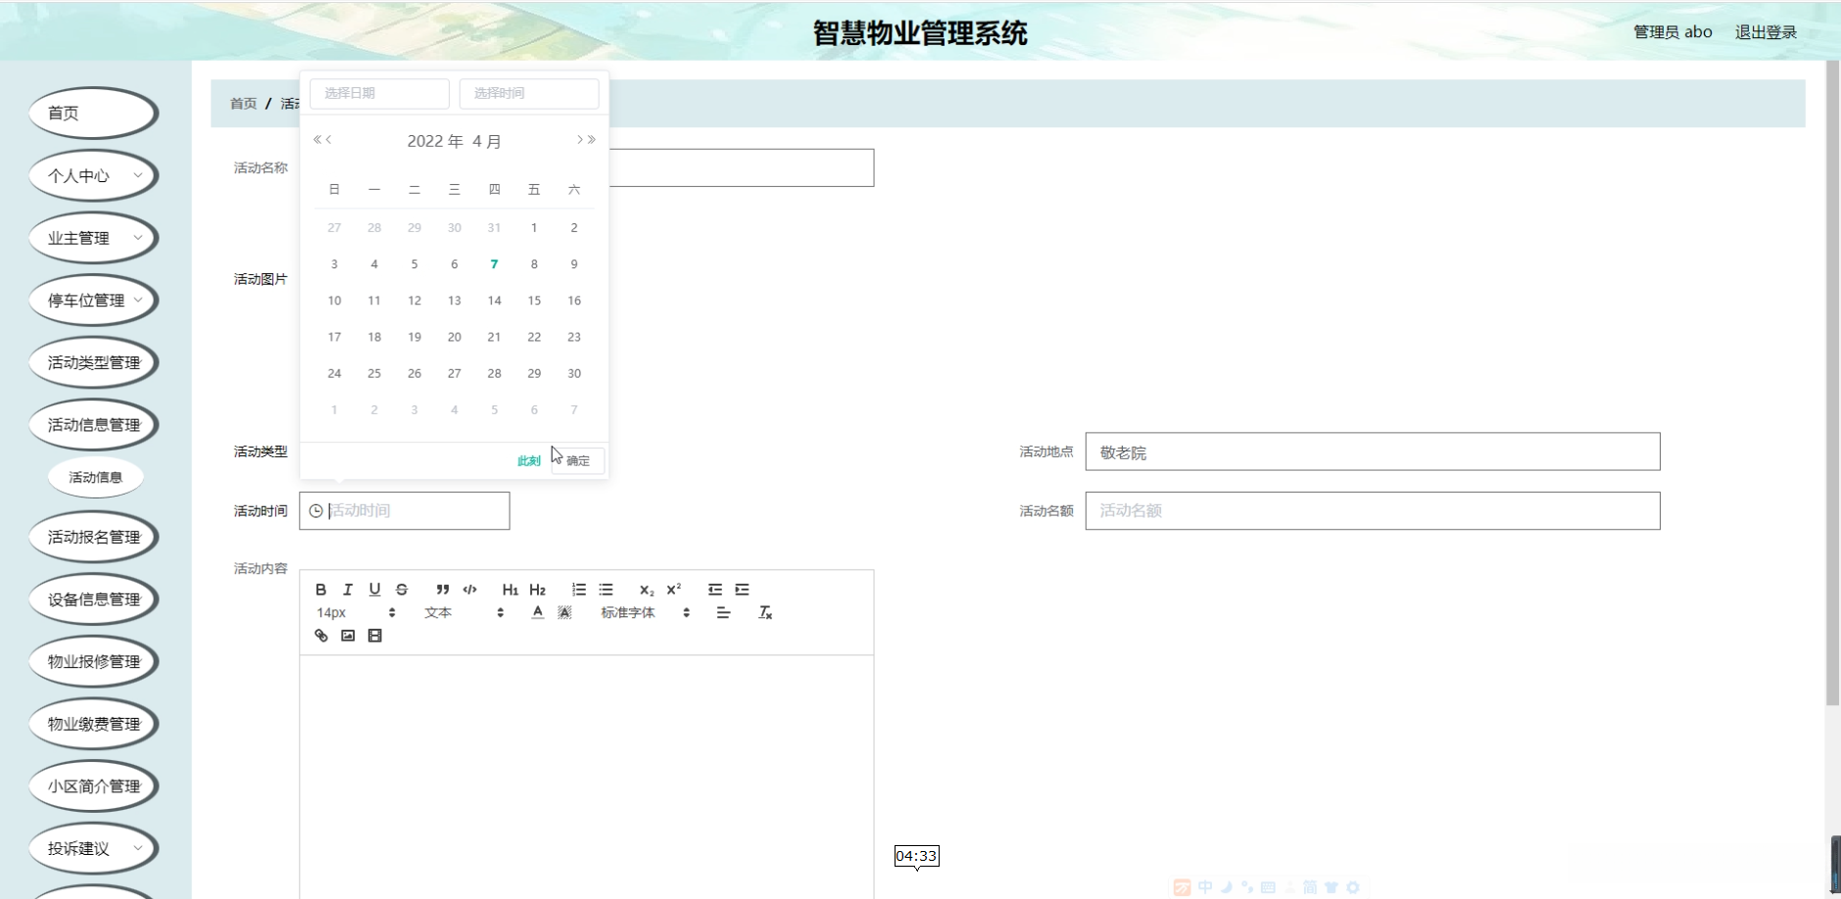Screen dimensions: 1841x899
Task: Insert a blockquote in the editor
Action: tap(443, 590)
